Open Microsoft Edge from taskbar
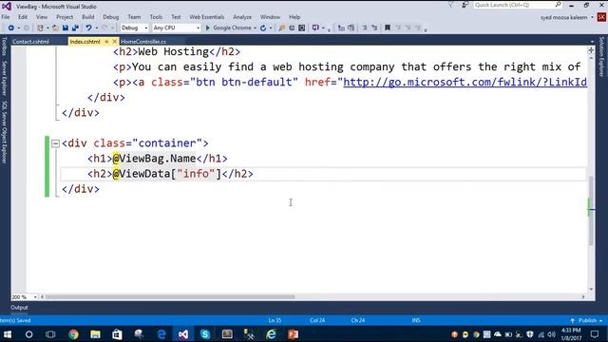Image resolution: width=608 pixels, height=342 pixels. [x=161, y=334]
